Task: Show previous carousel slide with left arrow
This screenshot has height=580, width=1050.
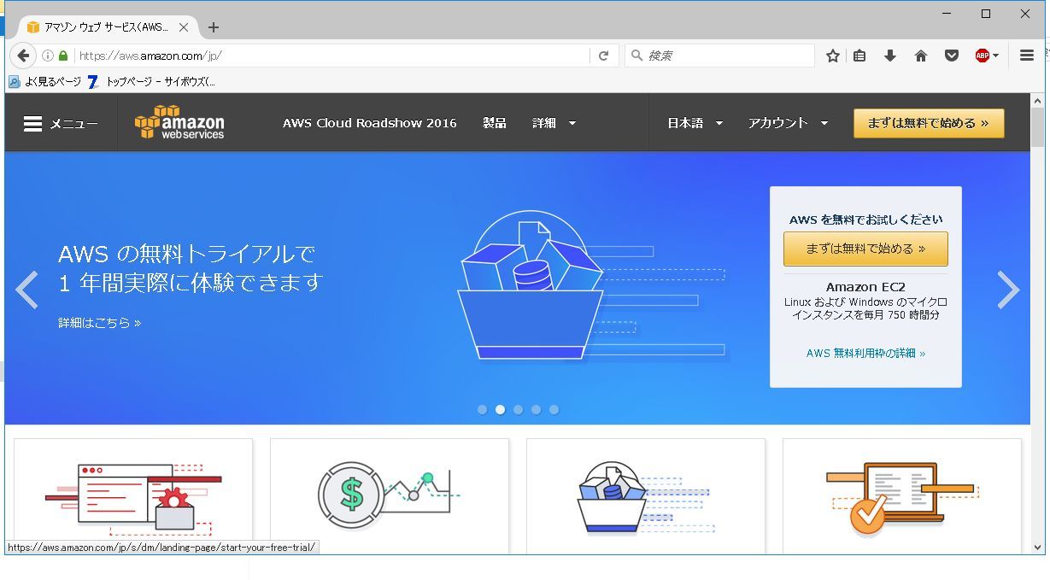Action: point(27,290)
